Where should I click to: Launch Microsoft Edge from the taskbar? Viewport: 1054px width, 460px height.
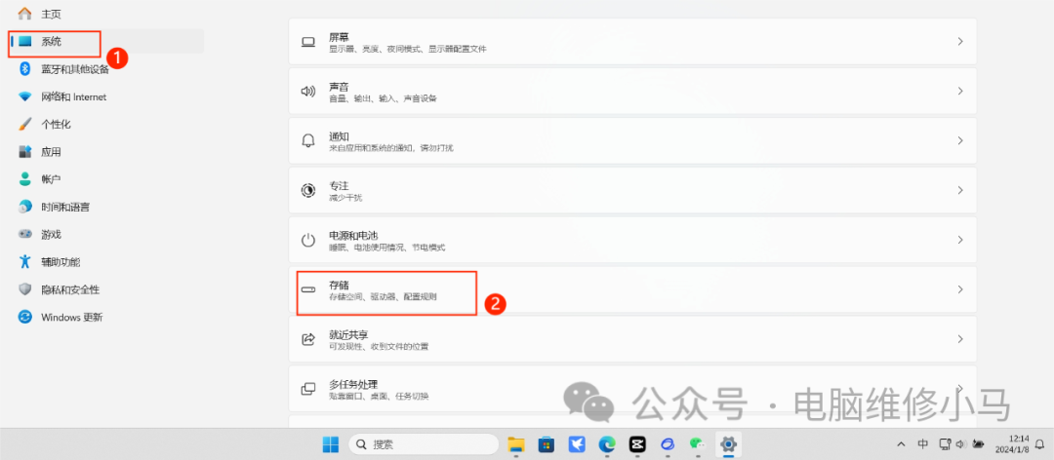point(607,443)
